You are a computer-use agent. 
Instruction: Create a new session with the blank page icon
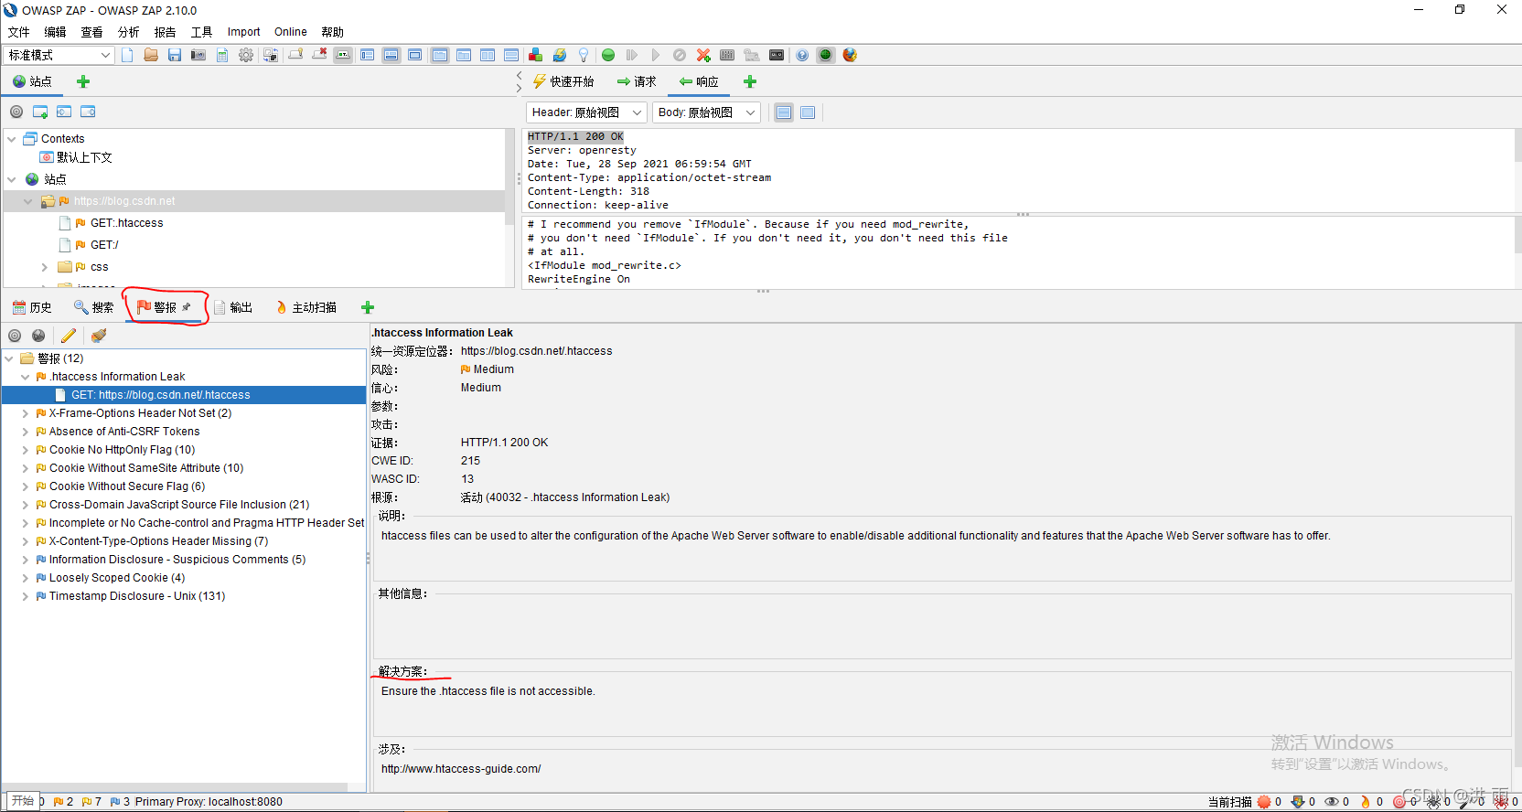tap(127, 55)
